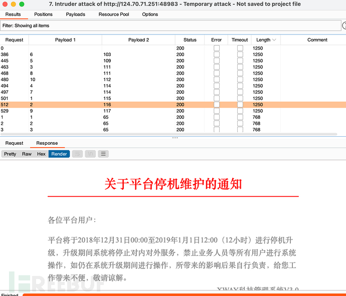Image resolution: width=346 pixels, height=296 pixels.
Task: Open the hamburger menu in response toolbar
Action: pos(103,154)
